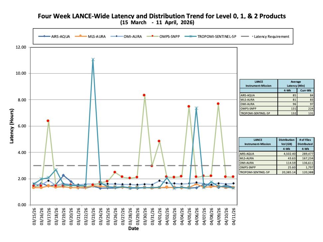Image resolution: width=323 pixels, height=242 pixels.
Task: Click the 12.00 y-axis value
Action: (21, 47)
